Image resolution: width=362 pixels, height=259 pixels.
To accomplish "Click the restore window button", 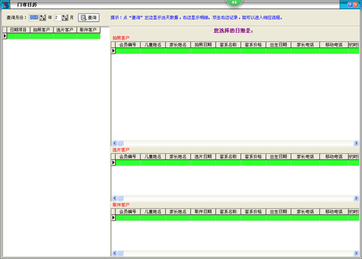I will tap(350, 5).
